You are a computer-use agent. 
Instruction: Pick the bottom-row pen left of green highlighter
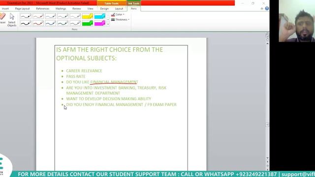click(x=75, y=23)
